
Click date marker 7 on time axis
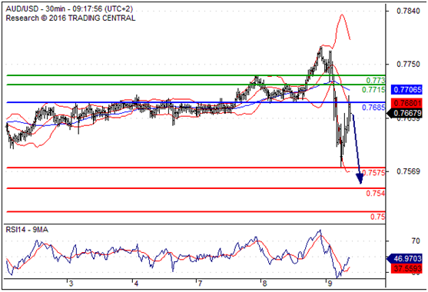200,284
